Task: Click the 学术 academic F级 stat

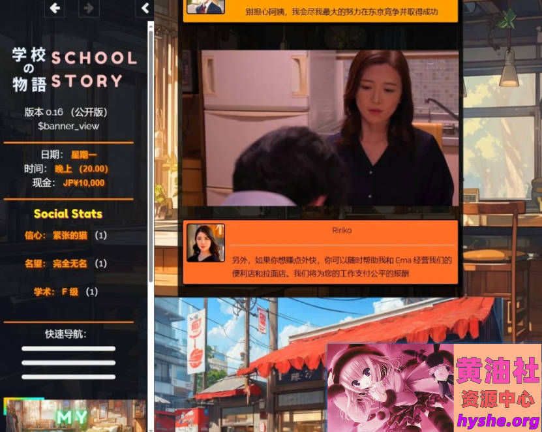Action: point(70,292)
